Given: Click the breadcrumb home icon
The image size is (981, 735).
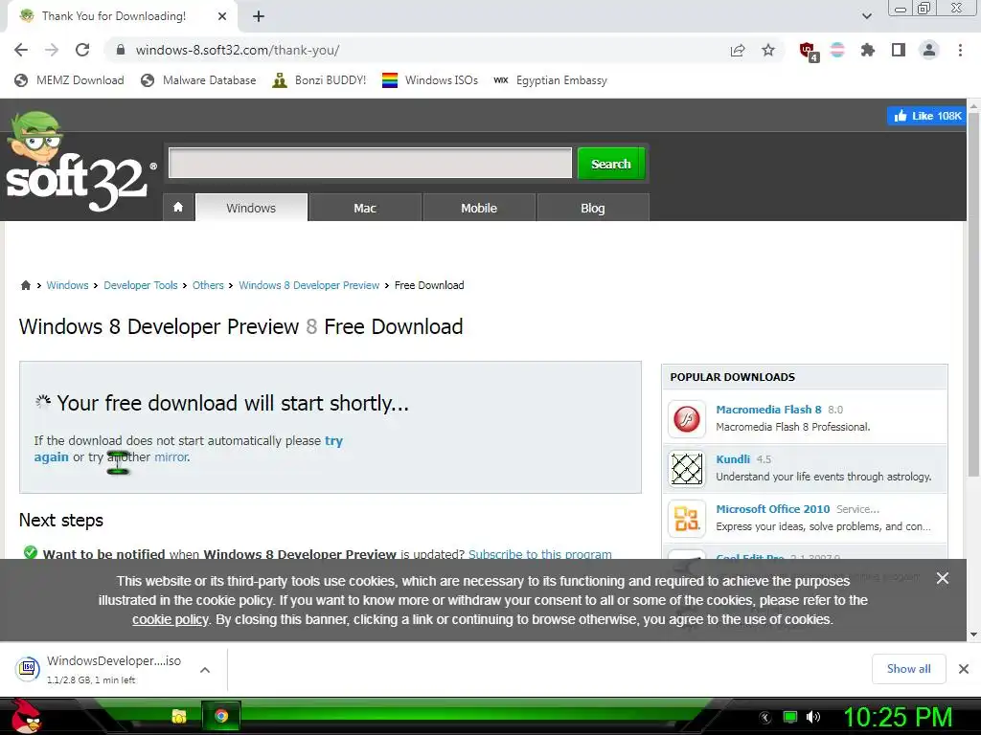Looking at the screenshot, I should pos(26,285).
